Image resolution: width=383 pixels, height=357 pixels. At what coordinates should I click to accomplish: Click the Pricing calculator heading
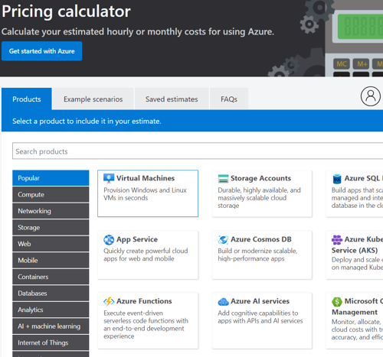pos(66,11)
